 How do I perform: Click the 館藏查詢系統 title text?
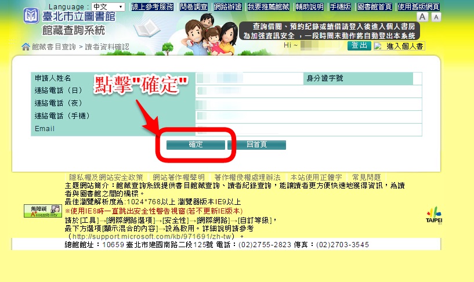pos(74,30)
